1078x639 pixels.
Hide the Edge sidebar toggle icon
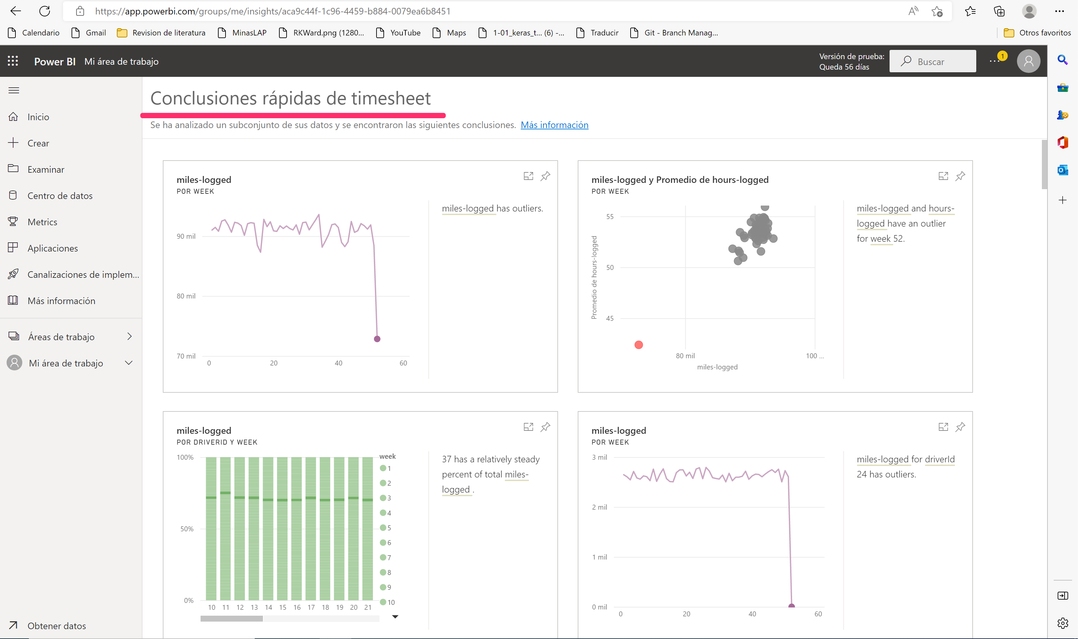pyautogui.click(x=1063, y=596)
